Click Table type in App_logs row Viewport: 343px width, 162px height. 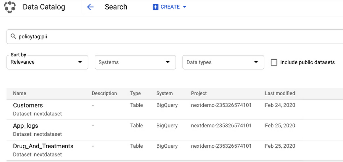[137, 126]
